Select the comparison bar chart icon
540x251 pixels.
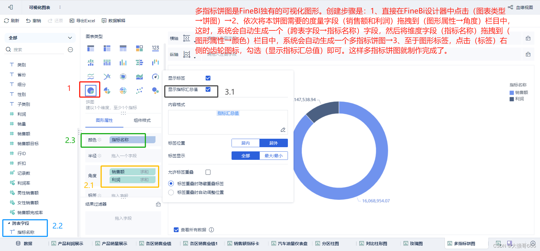click(x=139, y=62)
